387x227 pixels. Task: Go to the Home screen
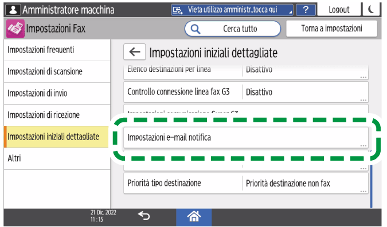tap(194, 217)
